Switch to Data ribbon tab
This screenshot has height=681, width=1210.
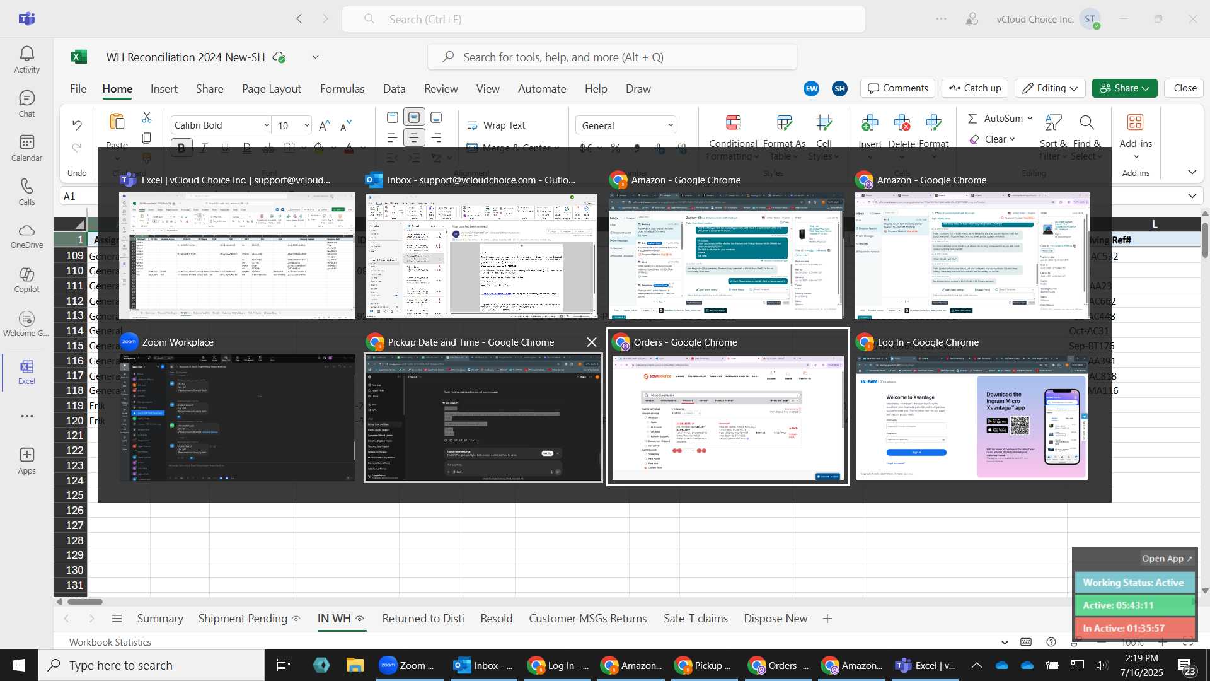[395, 89]
